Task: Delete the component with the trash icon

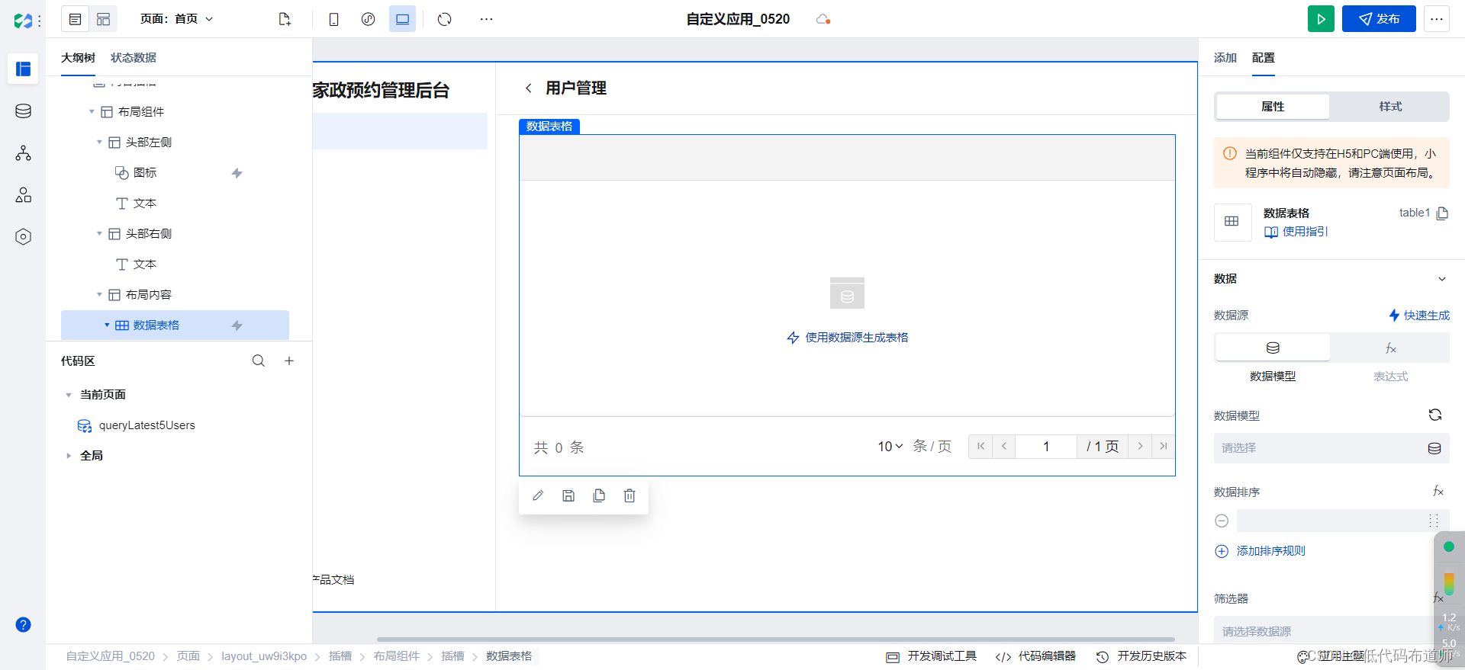Action: click(629, 495)
